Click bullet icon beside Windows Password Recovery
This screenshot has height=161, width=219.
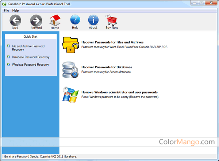(x=8, y=64)
